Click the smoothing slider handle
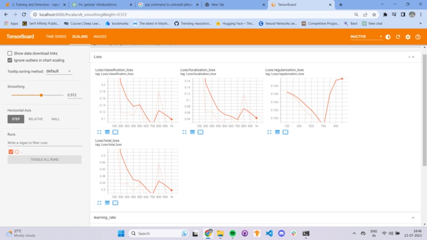The image size is (427, 240). (x=41, y=95)
